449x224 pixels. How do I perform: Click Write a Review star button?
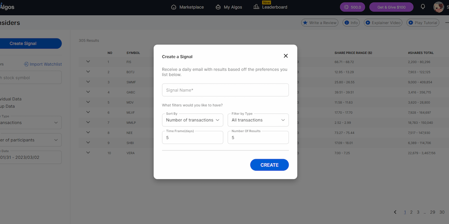tap(319, 23)
